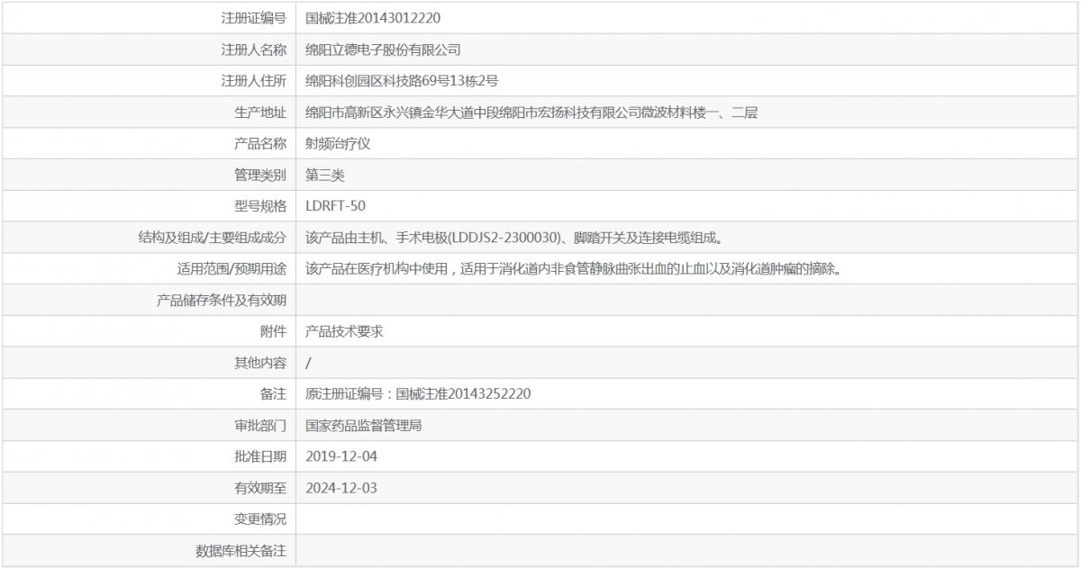
Task: Click product name 射频治疗仪
Action: [x=339, y=143]
